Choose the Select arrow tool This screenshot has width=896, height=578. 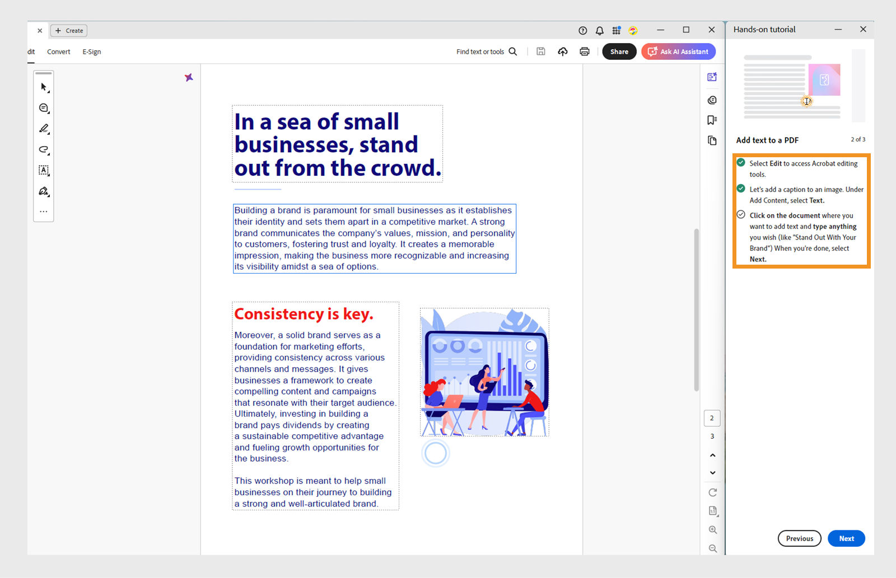pos(44,87)
